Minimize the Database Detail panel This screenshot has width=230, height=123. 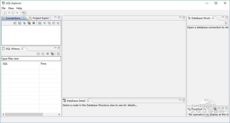pos(180,100)
